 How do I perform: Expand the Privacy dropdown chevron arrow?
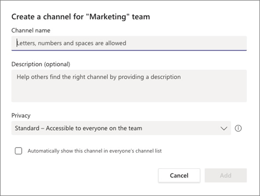point(224,129)
